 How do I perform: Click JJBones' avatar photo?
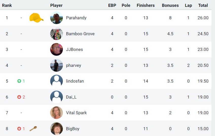coord(57,49)
